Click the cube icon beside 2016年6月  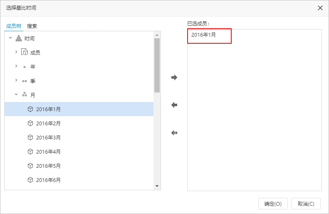point(30,180)
